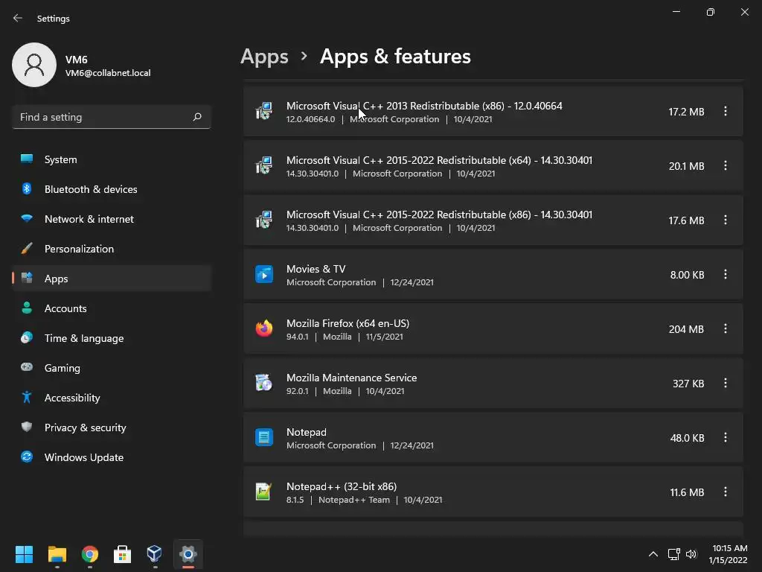762x572 pixels.
Task: Open more options for Mozilla Firefox
Action: [726, 328]
